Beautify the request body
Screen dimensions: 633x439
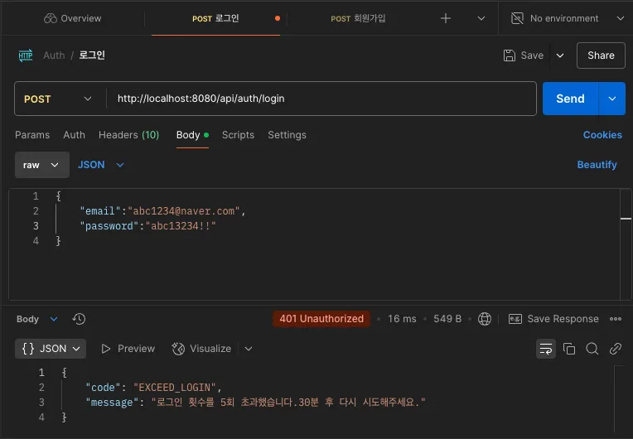pyautogui.click(x=597, y=165)
